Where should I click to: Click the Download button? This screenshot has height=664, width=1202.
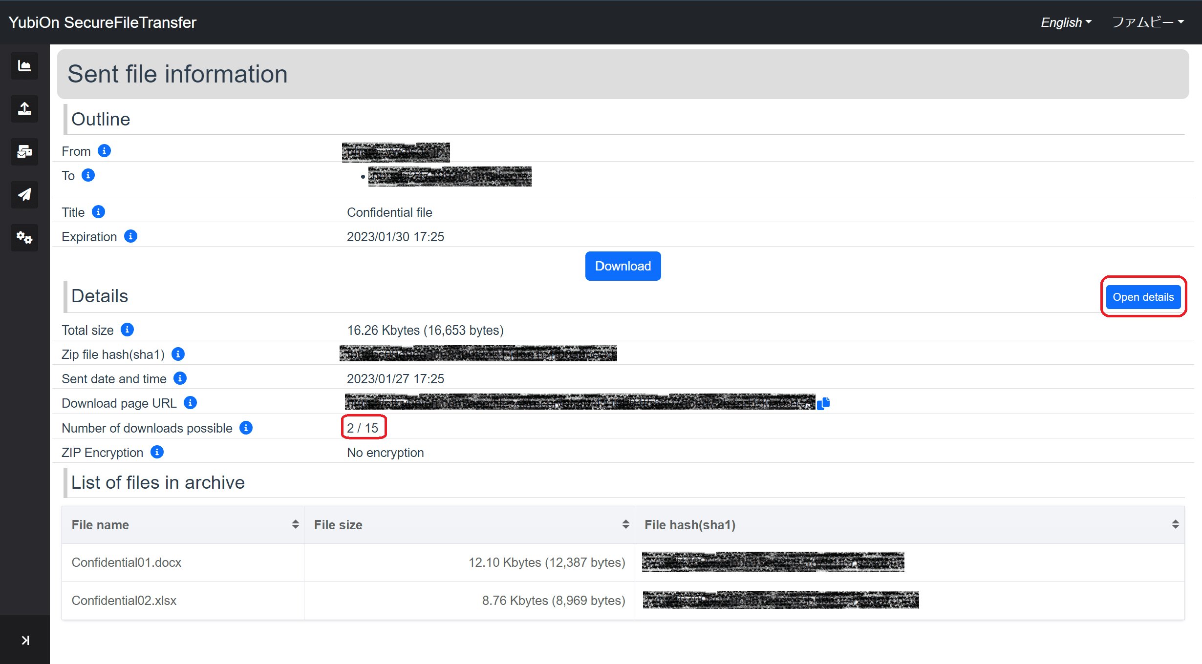pos(623,266)
